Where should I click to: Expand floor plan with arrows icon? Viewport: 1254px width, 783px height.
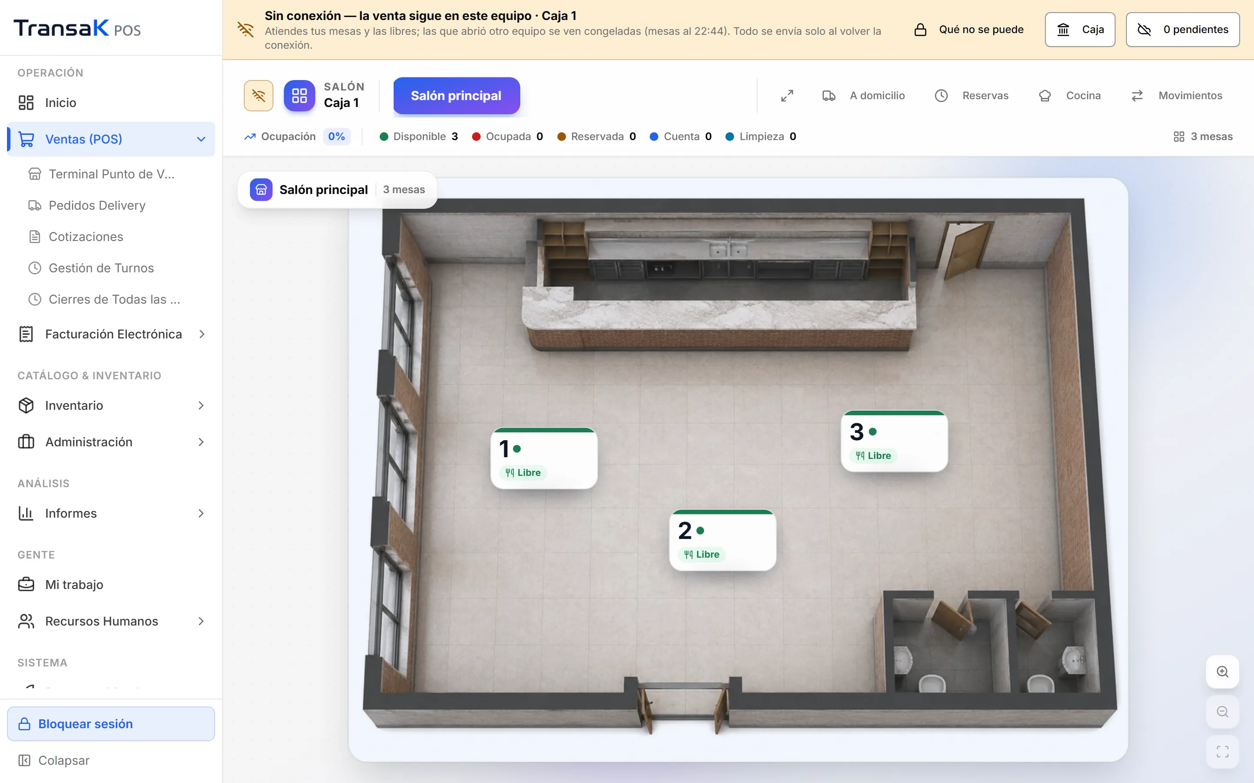pyautogui.click(x=787, y=96)
